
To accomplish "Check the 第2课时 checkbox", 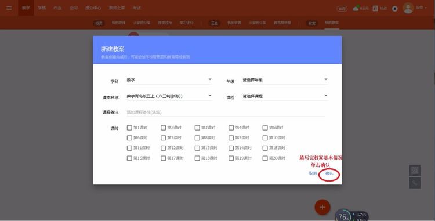I will point(163,128).
